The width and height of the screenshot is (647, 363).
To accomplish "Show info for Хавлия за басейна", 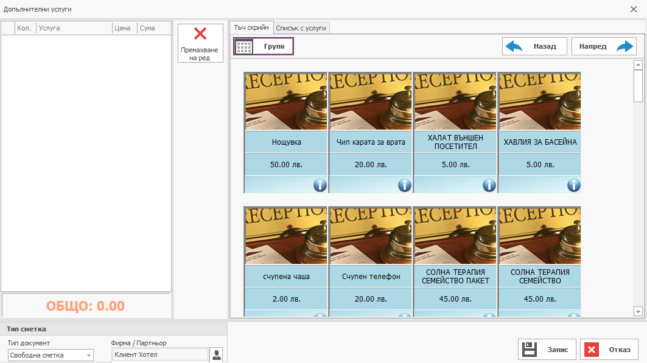I will click(x=573, y=185).
